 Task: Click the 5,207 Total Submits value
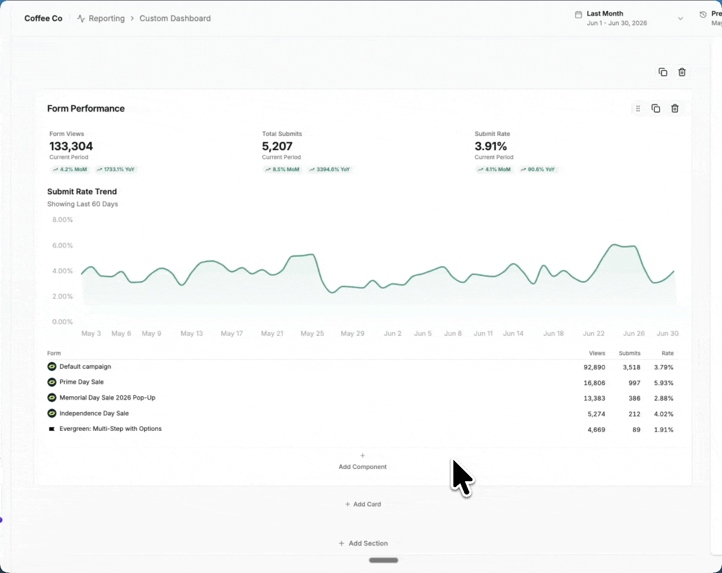tap(277, 146)
